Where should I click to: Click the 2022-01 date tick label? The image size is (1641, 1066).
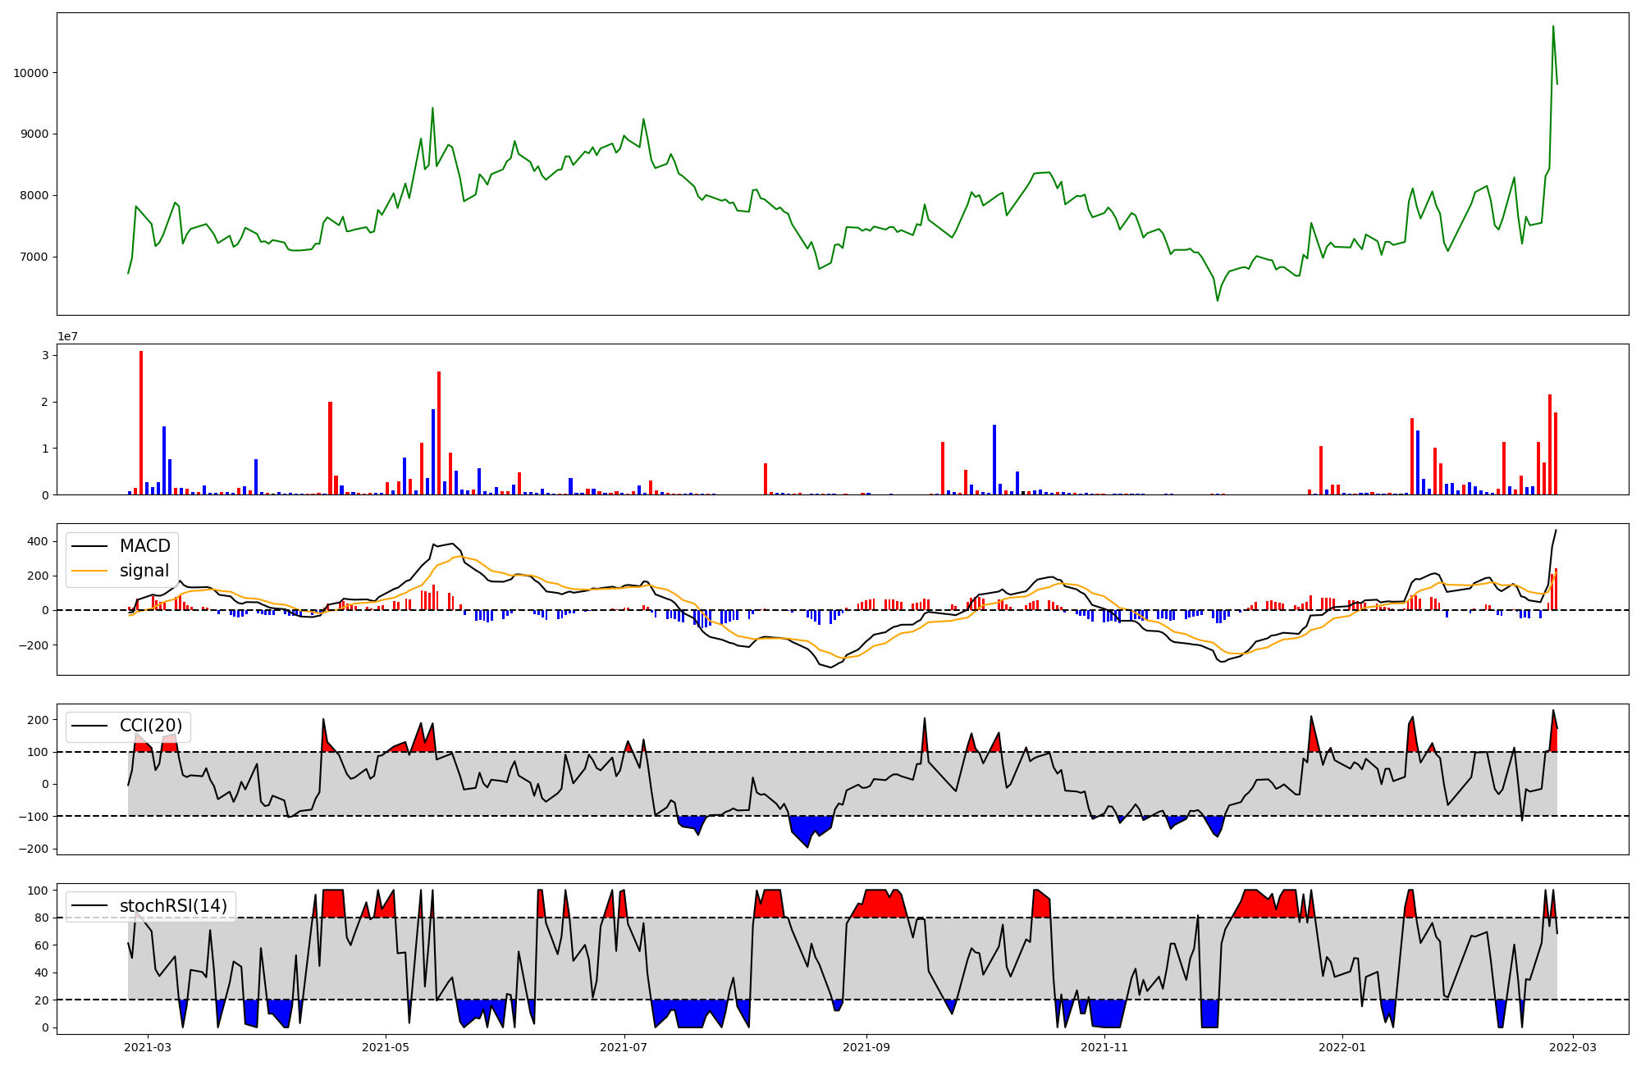1342,1047
